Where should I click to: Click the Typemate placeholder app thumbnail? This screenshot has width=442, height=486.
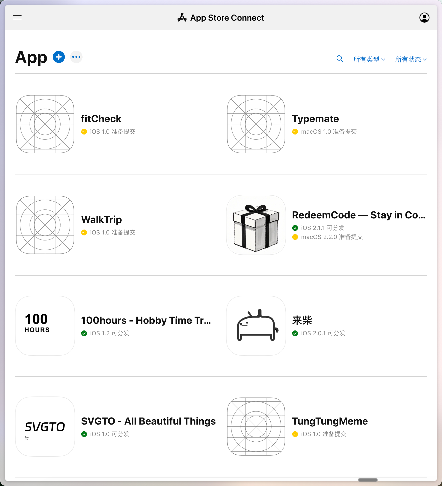pyautogui.click(x=256, y=124)
